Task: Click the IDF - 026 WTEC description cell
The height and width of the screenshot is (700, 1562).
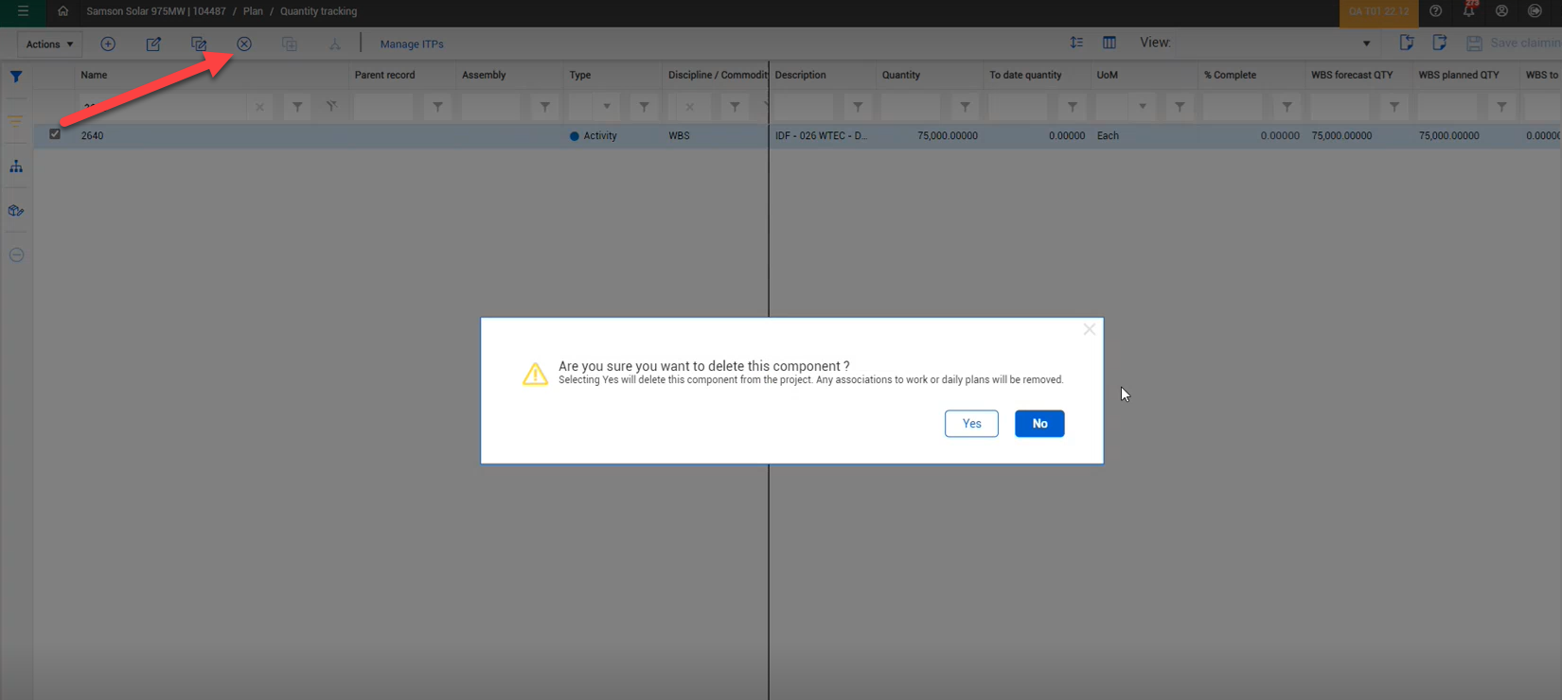Action: pos(821,135)
